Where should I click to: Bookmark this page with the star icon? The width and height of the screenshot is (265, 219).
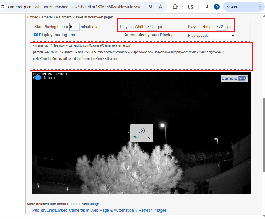160,7
